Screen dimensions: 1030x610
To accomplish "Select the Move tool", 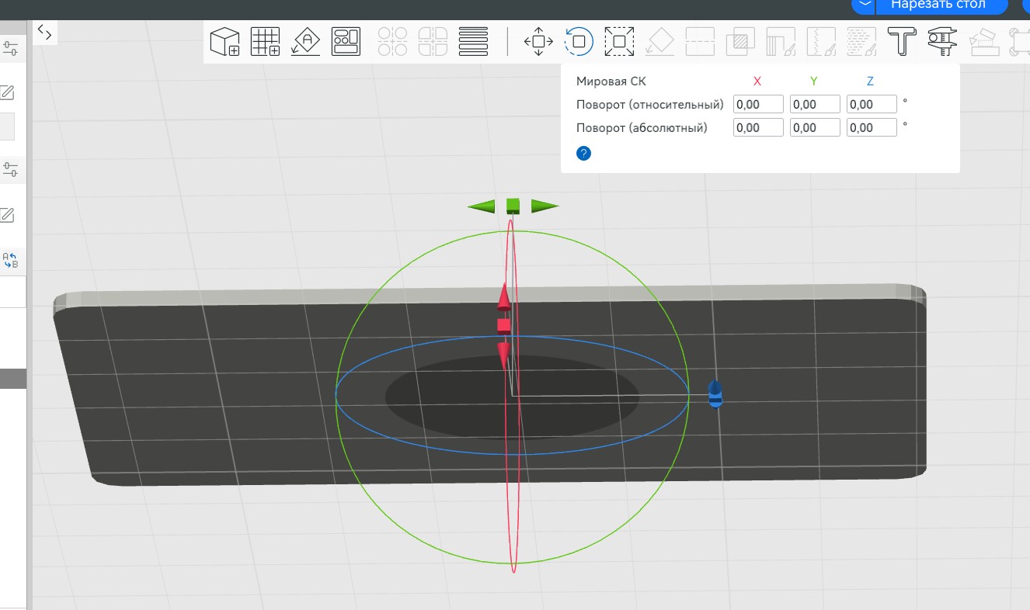I will [x=538, y=41].
